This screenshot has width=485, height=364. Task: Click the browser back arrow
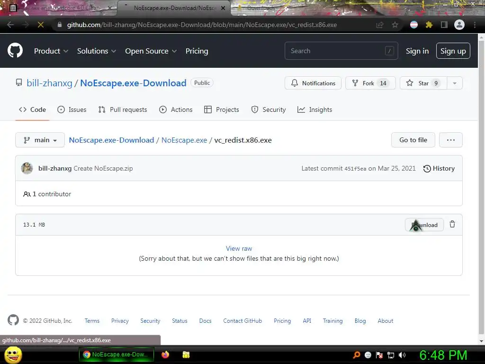pos(10,25)
